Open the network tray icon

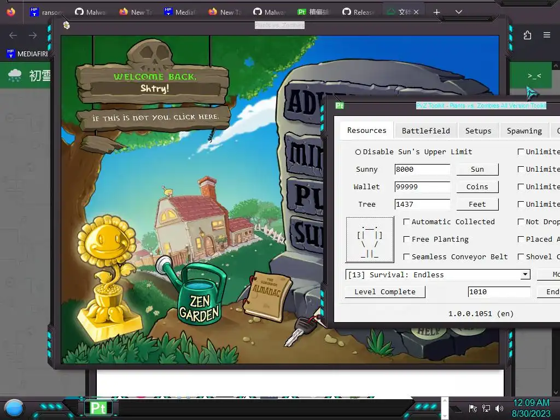tap(486, 409)
